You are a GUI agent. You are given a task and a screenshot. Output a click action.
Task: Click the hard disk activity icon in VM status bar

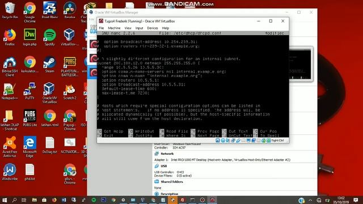(218, 141)
